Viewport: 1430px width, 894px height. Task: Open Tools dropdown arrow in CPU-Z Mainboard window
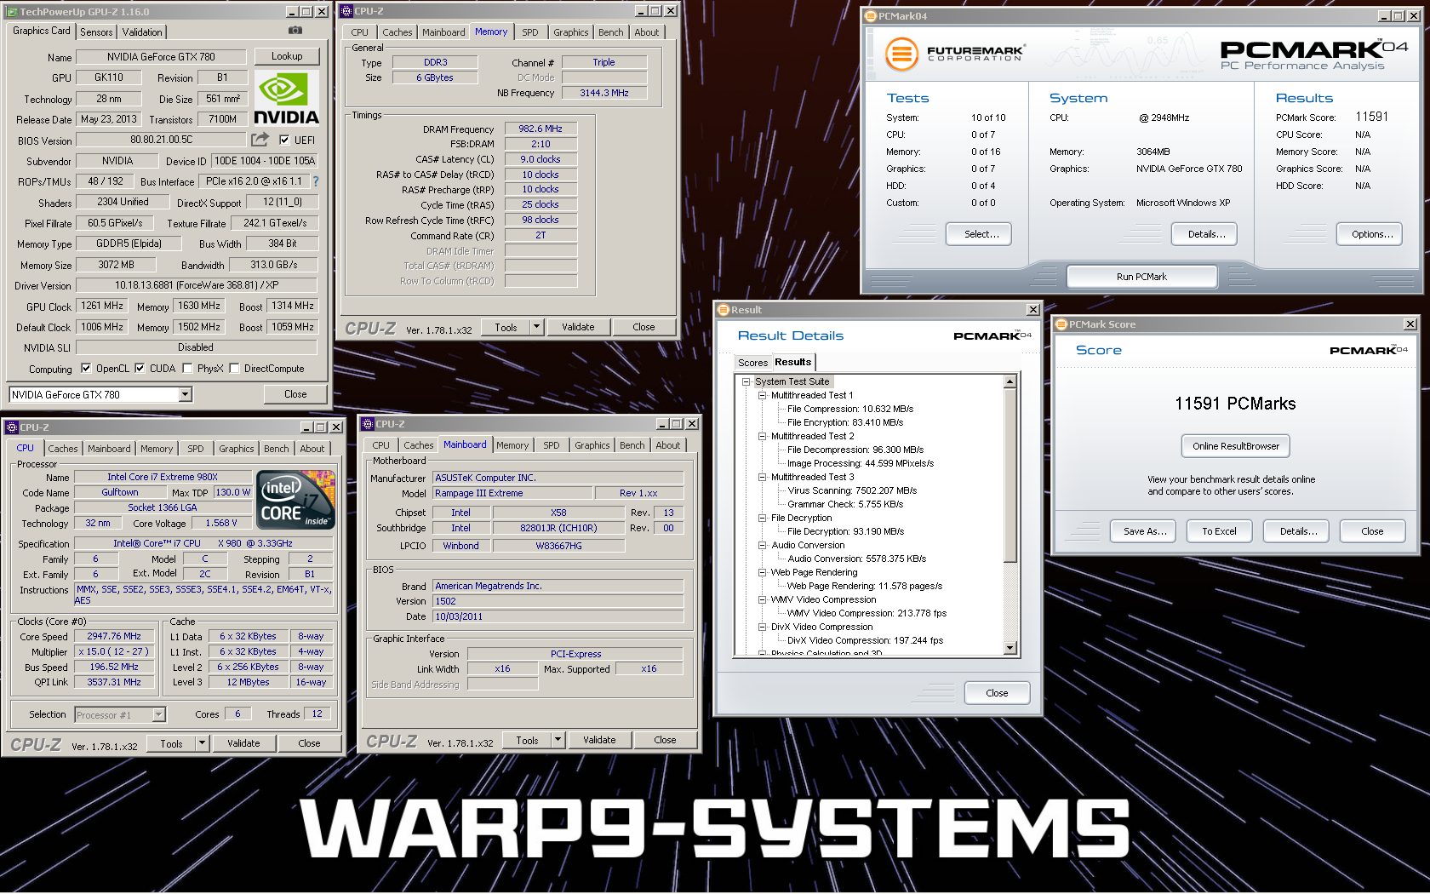(558, 740)
